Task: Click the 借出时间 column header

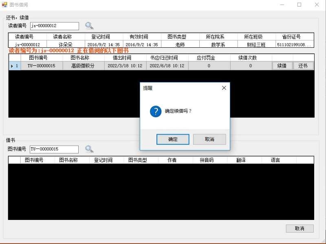Action: 125,58
